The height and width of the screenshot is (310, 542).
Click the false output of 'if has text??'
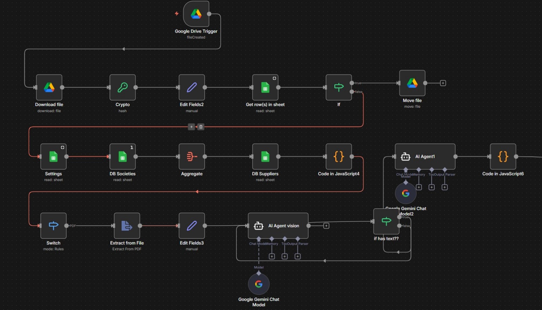pyautogui.click(x=399, y=226)
